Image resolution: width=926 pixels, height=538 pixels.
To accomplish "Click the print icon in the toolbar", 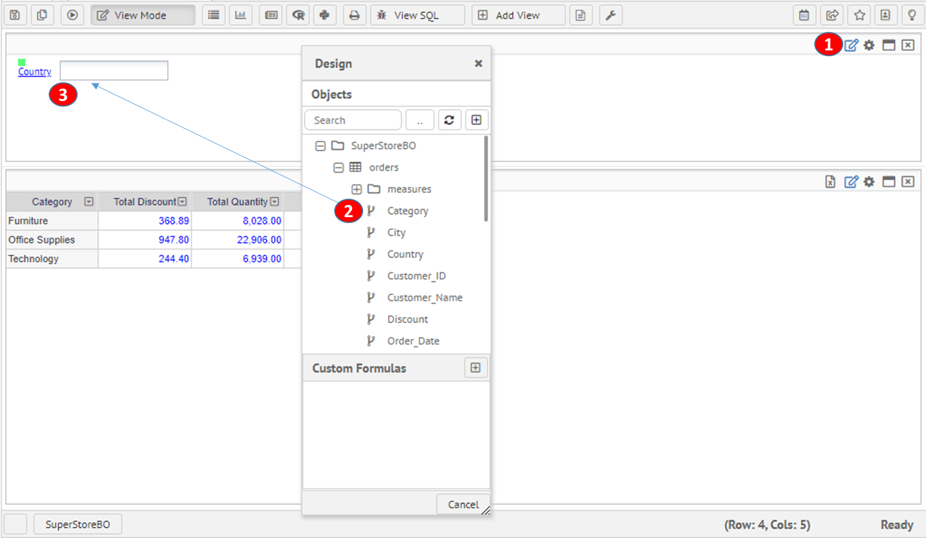I will tap(354, 15).
